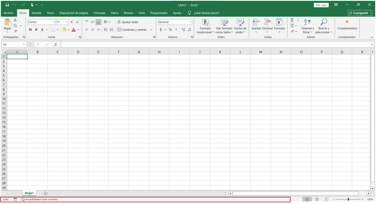Add a new sheet with plus icon
The width and height of the screenshot is (376, 204).
point(46,193)
